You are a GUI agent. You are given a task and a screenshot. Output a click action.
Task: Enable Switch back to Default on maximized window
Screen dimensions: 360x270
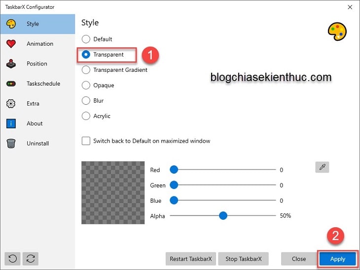click(x=86, y=141)
